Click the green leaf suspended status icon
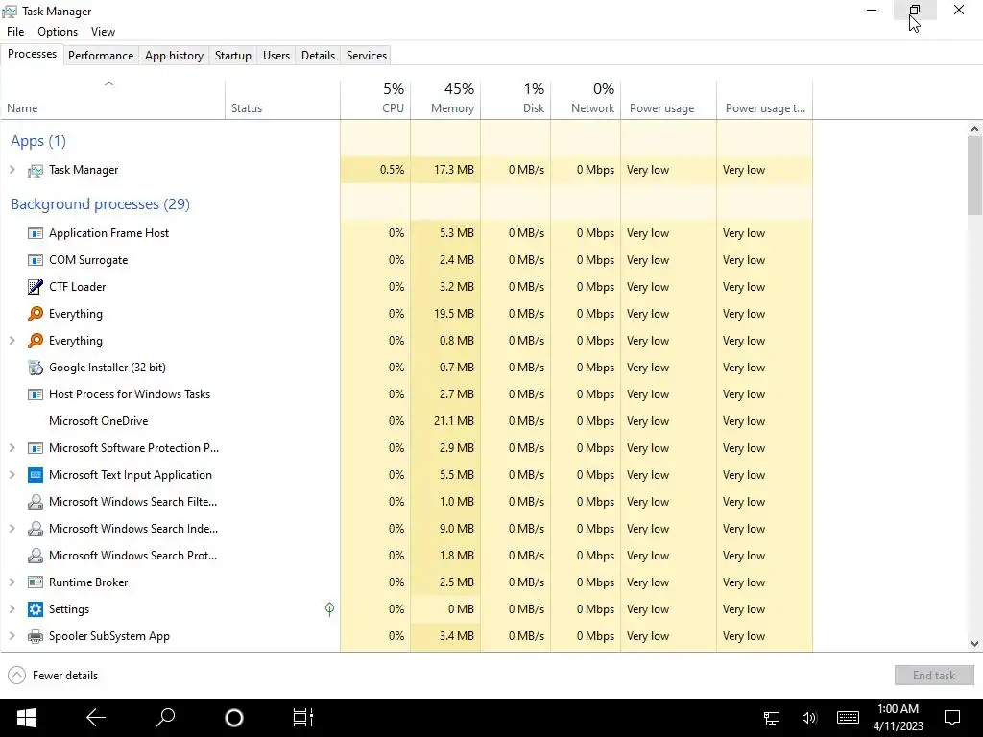Image resolution: width=983 pixels, height=737 pixels. click(330, 609)
